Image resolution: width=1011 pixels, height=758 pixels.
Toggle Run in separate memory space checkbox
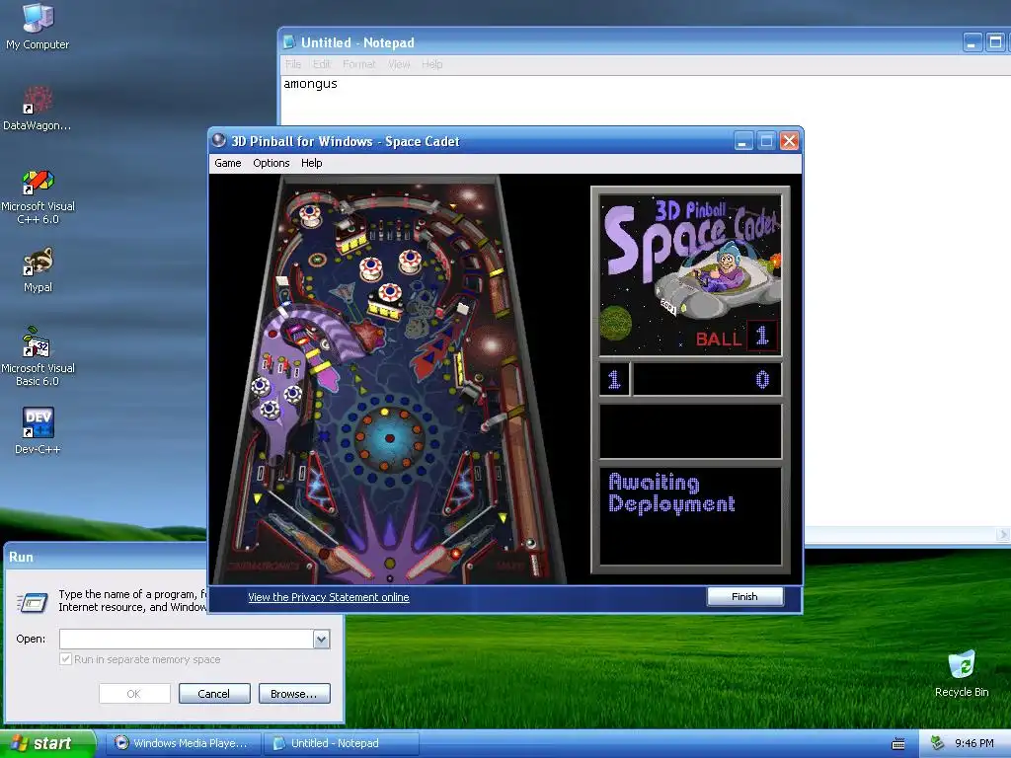65,658
